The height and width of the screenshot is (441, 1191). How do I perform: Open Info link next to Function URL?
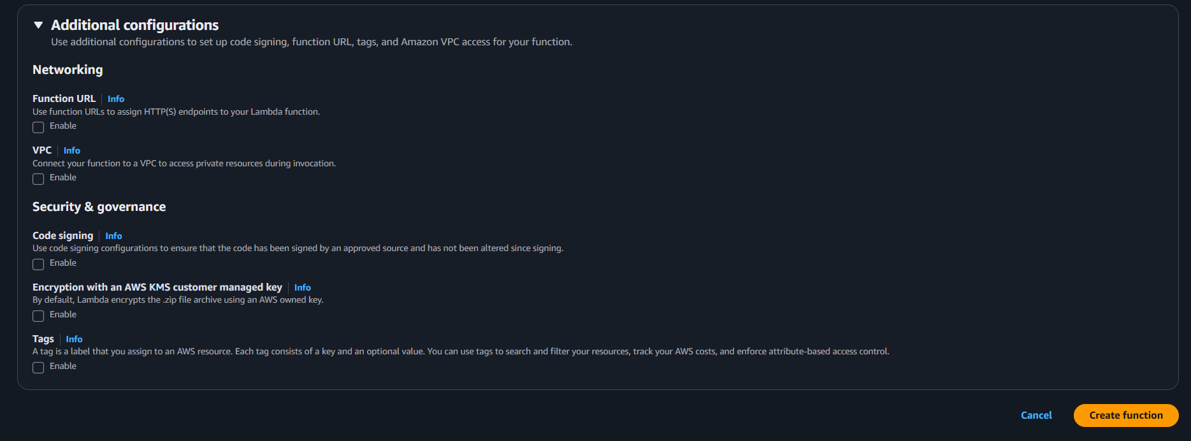pos(116,99)
